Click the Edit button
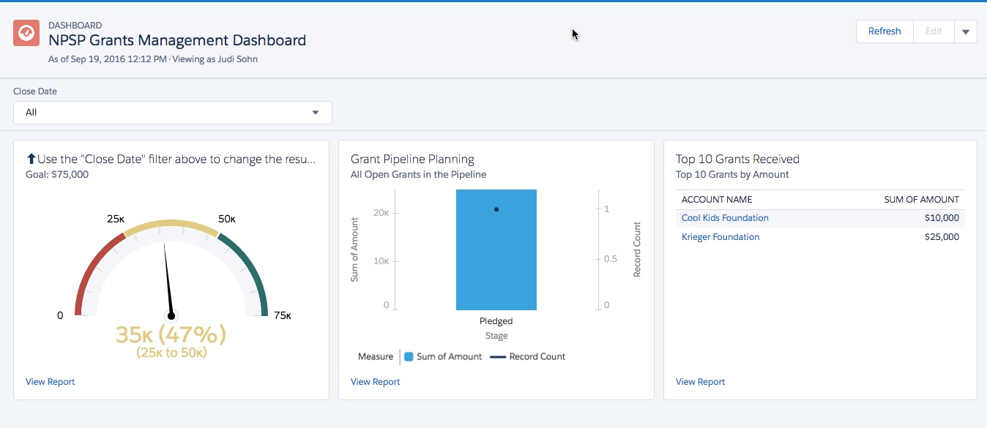 tap(934, 31)
